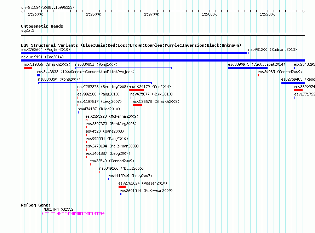Click nsv349266 (Mills2006) label

[x=121, y=168]
